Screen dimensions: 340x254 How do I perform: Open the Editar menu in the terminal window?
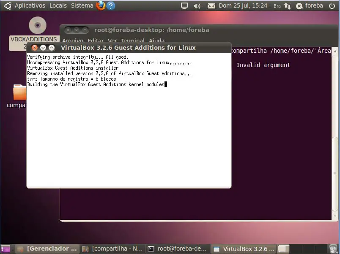pyautogui.click(x=96, y=41)
